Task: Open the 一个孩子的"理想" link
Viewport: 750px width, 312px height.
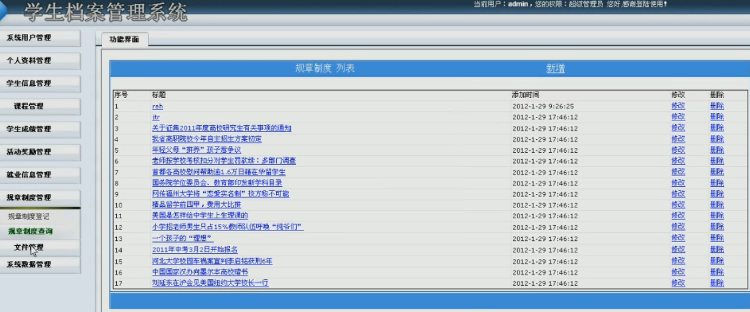Action: tap(182, 238)
